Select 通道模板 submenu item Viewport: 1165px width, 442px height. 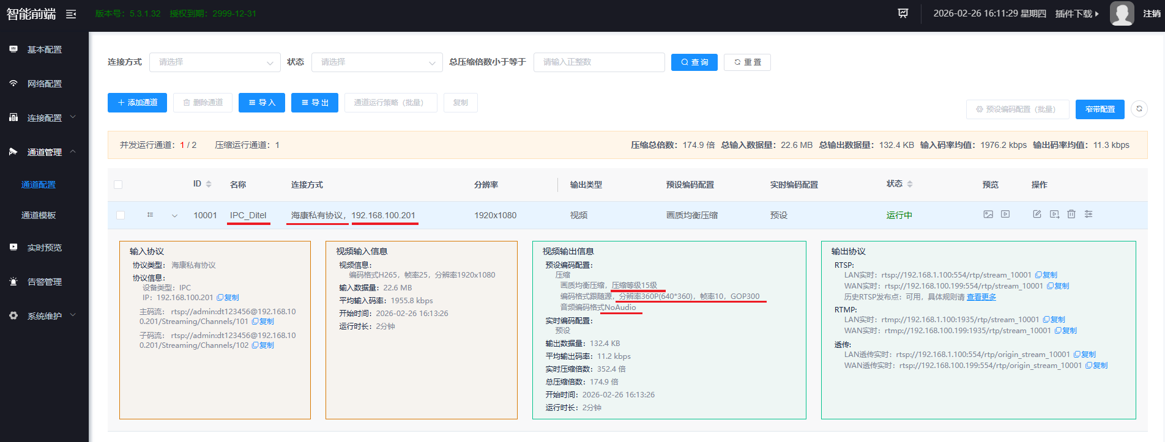point(39,215)
